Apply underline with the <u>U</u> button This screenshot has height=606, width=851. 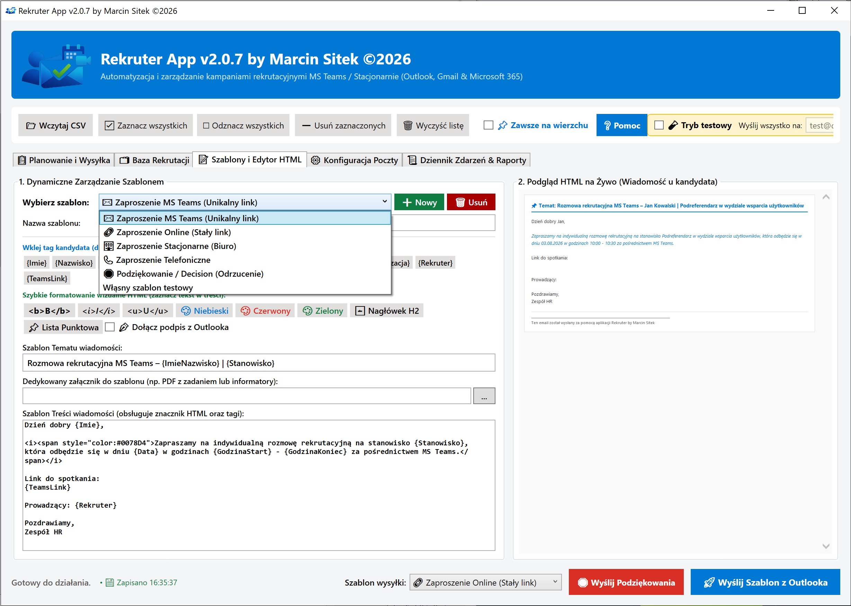(x=148, y=311)
